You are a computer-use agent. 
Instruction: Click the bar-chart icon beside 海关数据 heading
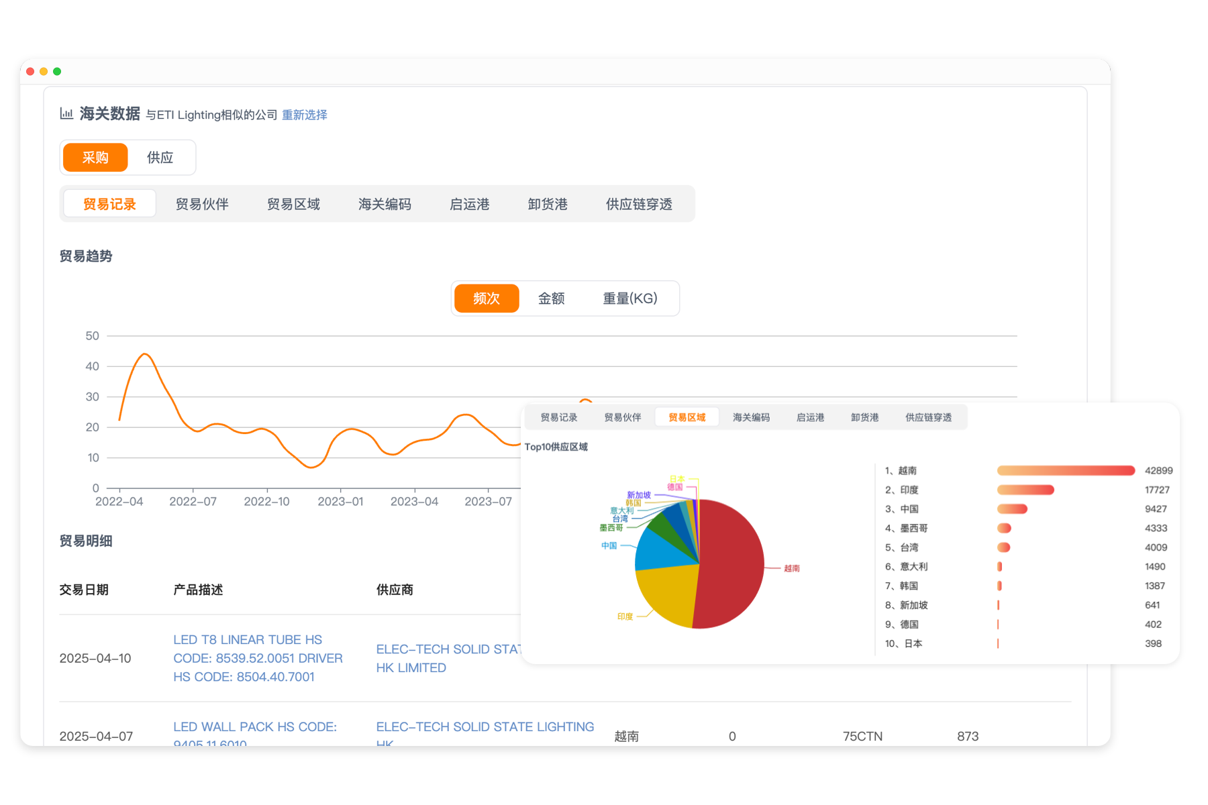point(66,114)
